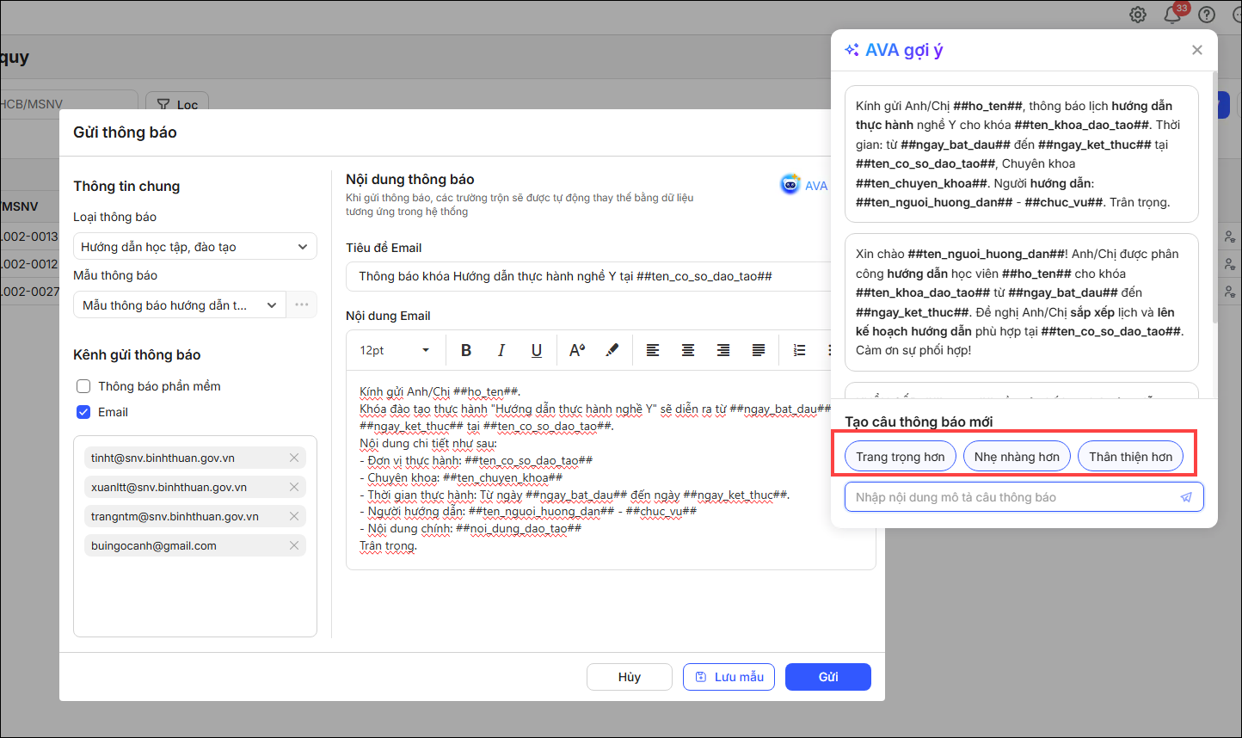Open the Mẫu thông báo template dropdown
The image size is (1242, 738).
pyautogui.click(x=179, y=305)
